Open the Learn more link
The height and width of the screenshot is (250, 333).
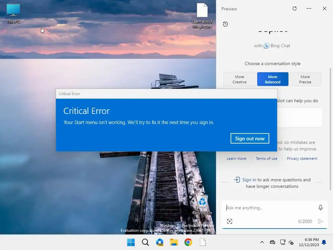coord(236,159)
